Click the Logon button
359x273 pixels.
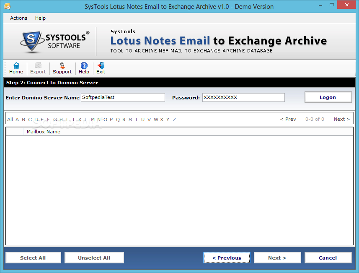coord(328,97)
